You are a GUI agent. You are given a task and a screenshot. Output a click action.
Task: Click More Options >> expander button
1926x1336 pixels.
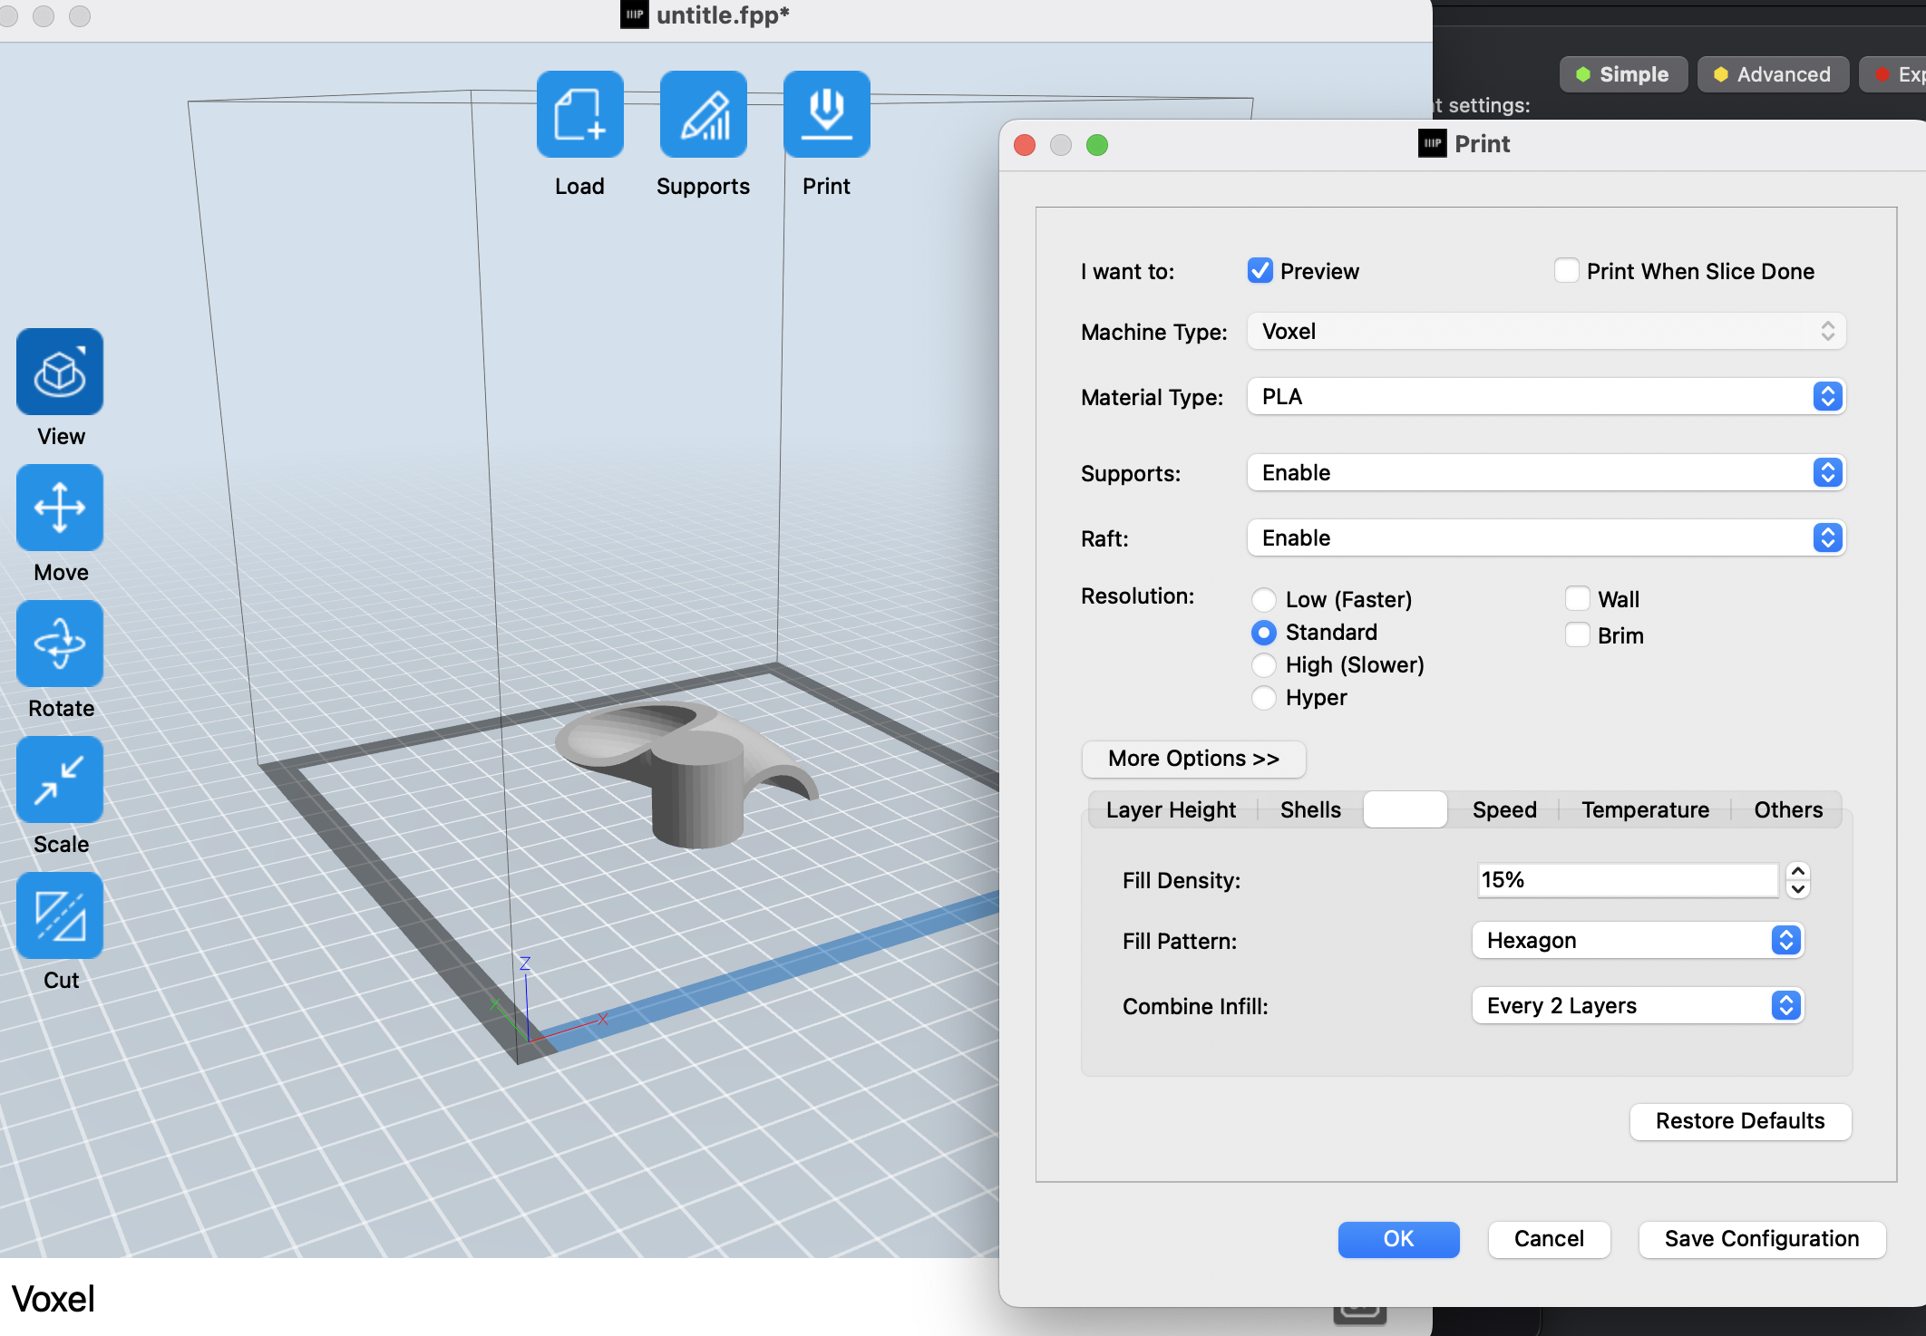coord(1193,759)
